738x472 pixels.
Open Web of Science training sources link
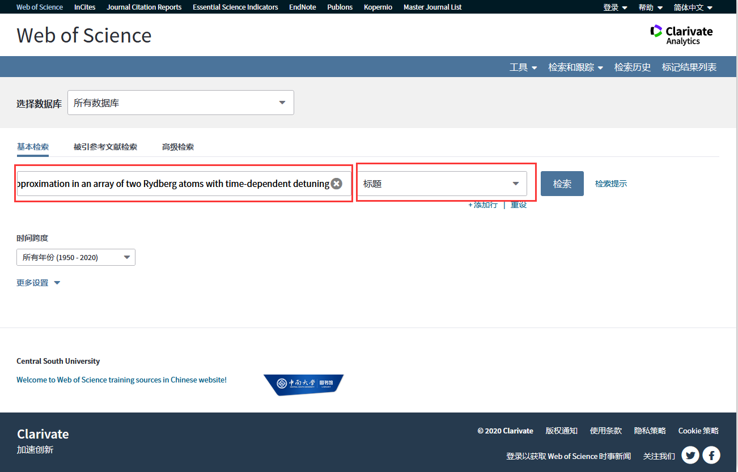tap(121, 380)
